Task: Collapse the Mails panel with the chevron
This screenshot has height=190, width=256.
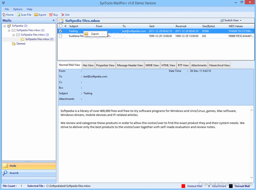Action: tap(53, 20)
